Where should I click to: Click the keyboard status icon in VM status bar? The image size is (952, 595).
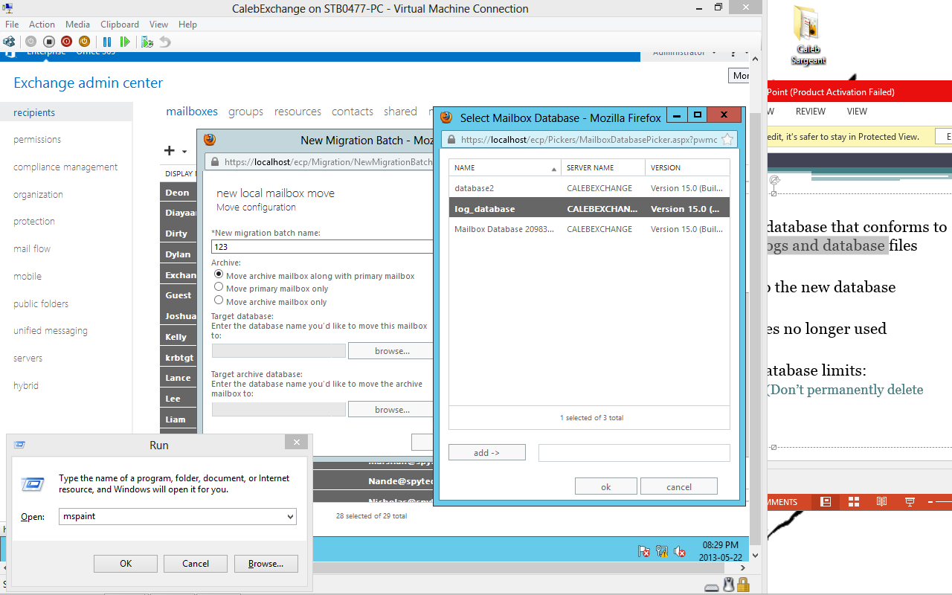click(712, 587)
